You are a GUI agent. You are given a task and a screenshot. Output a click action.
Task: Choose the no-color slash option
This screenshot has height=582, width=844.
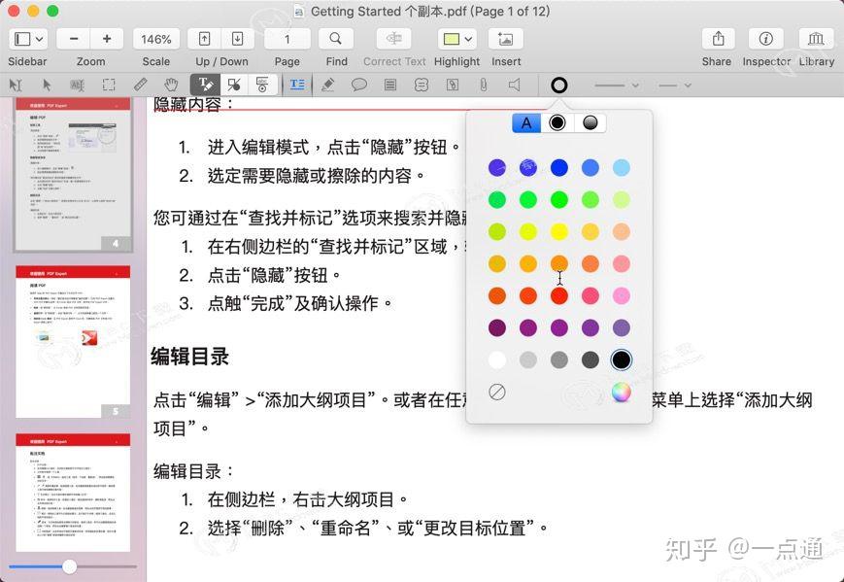pos(497,392)
